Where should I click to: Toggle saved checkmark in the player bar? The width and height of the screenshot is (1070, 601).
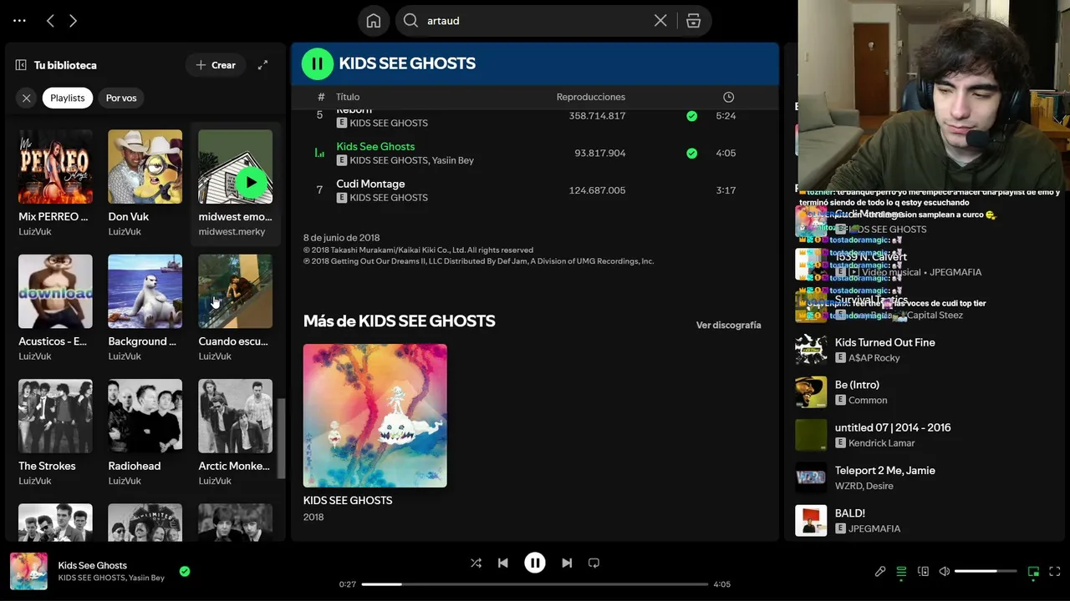[x=185, y=572]
